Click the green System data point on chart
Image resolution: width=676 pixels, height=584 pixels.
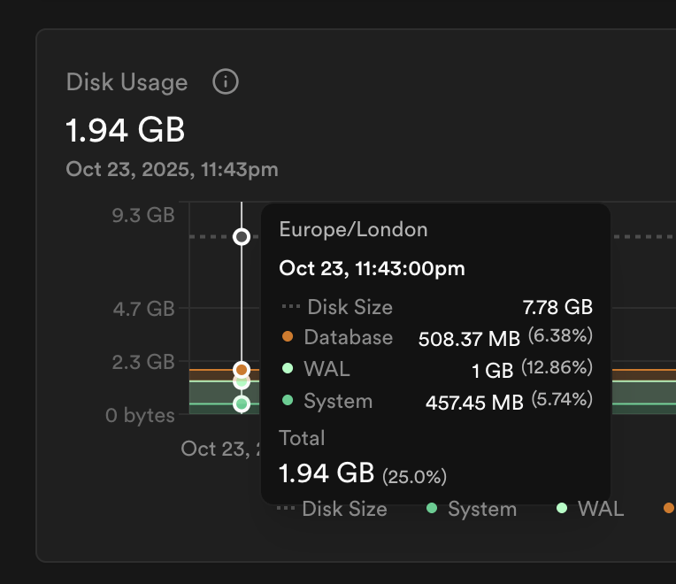242,403
